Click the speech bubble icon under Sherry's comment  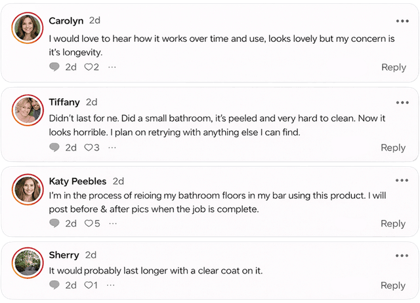coord(54,285)
